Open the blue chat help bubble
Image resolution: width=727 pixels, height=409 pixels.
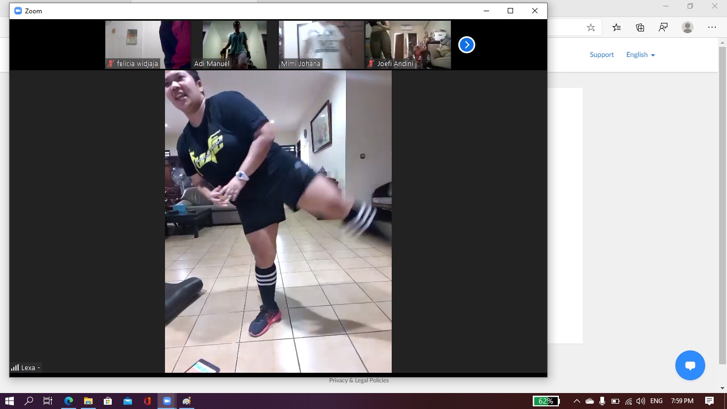[x=690, y=365]
